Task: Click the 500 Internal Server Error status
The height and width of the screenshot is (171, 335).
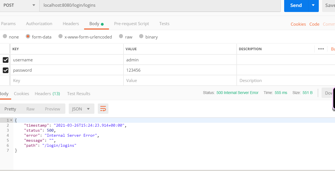Action: pos(237,93)
